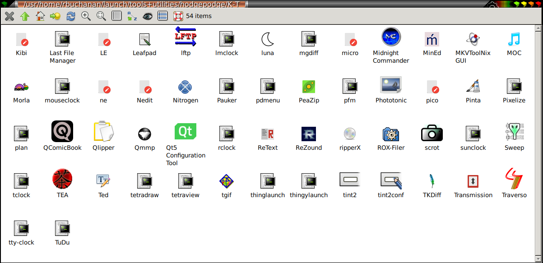Close the filer window via toolbar X
The width and height of the screenshot is (543, 263).
click(9, 16)
